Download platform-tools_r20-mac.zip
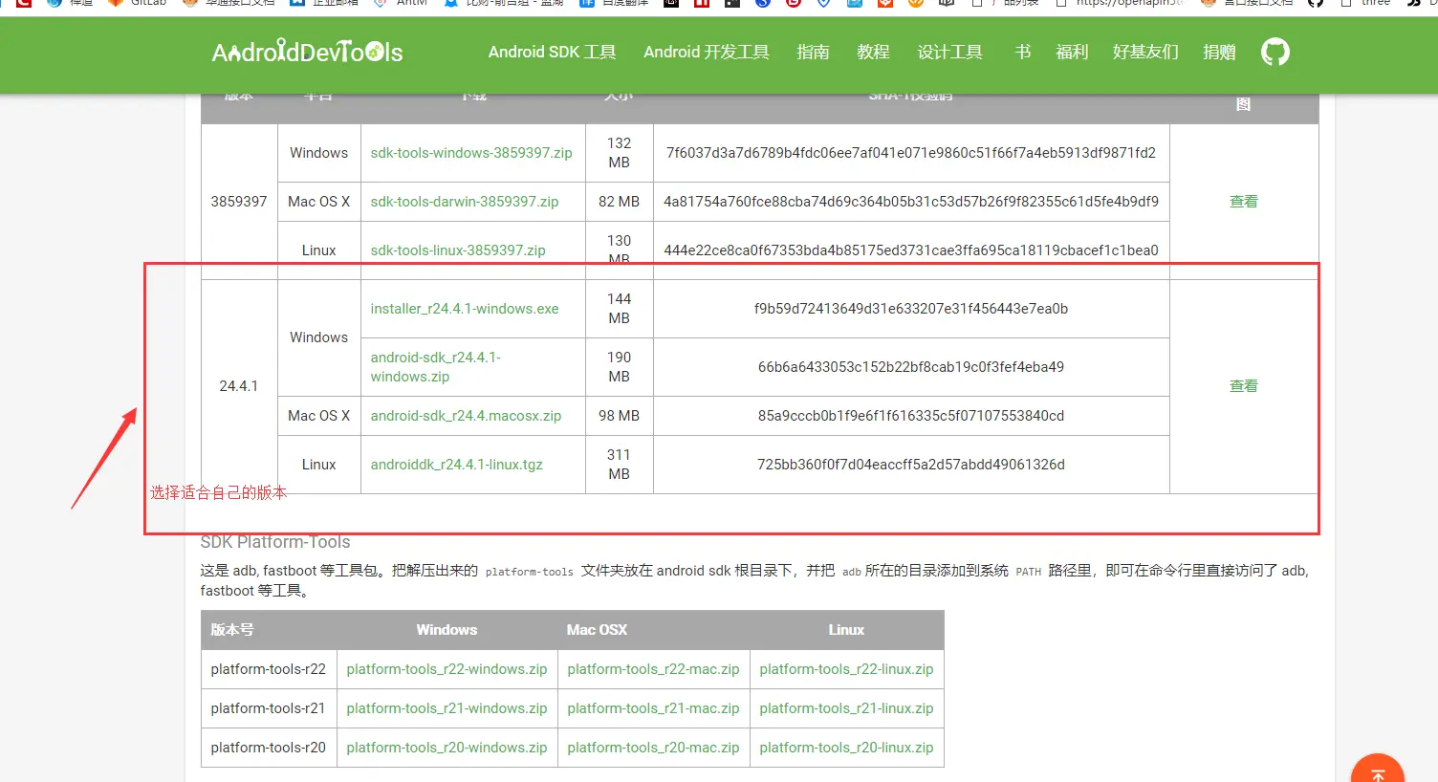 tap(653, 748)
